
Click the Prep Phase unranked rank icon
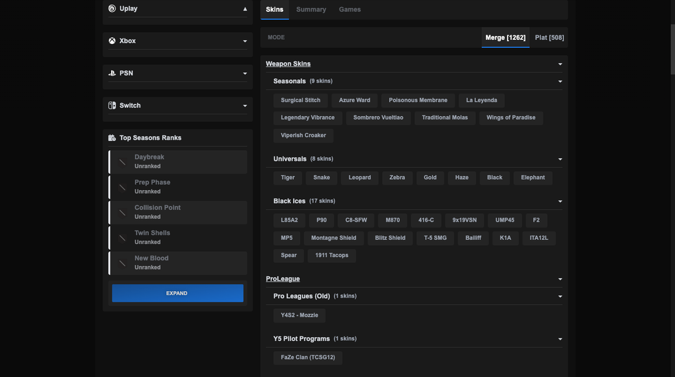122,188
